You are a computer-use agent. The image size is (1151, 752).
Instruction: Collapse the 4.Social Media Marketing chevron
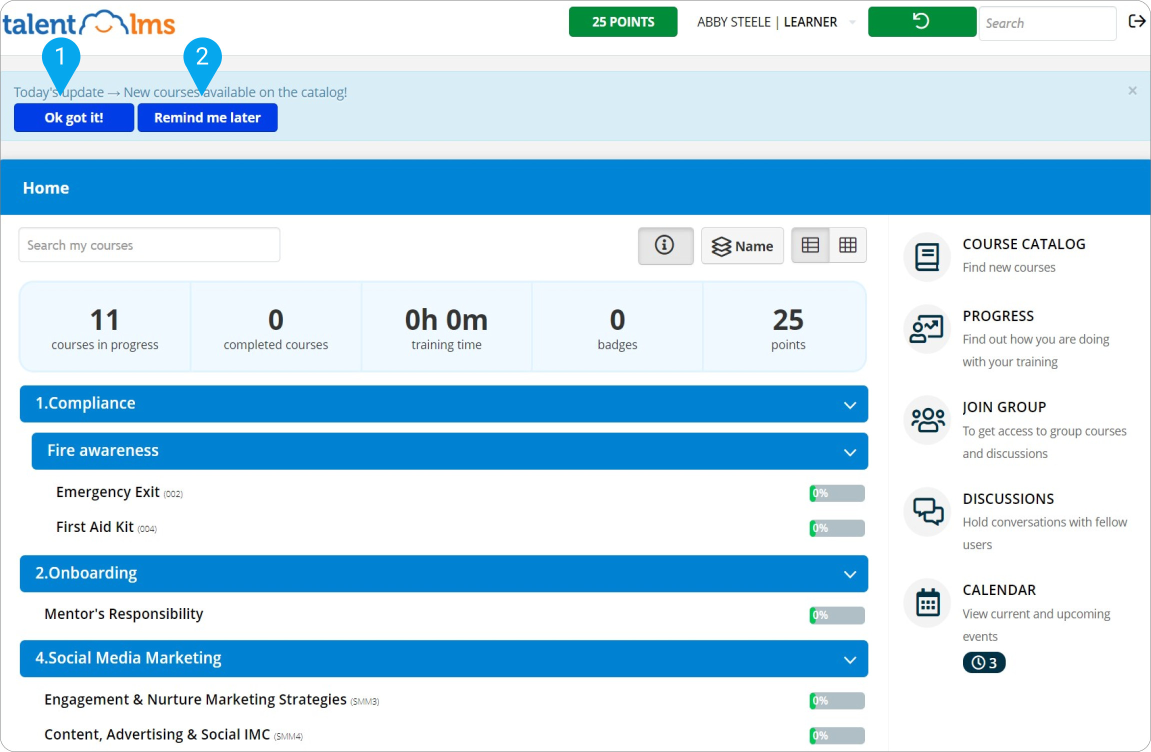[850, 660]
